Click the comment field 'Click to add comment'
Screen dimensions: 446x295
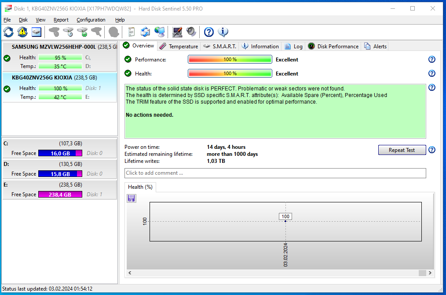click(275, 173)
